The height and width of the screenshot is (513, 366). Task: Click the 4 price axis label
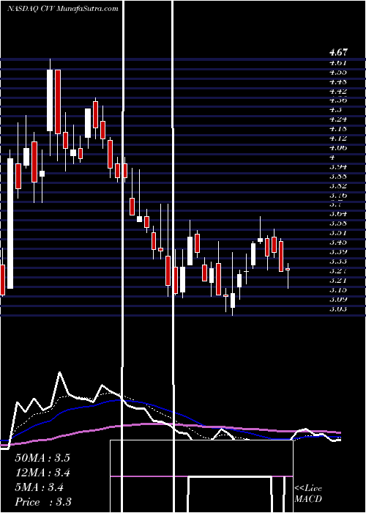pyautogui.click(x=332, y=158)
